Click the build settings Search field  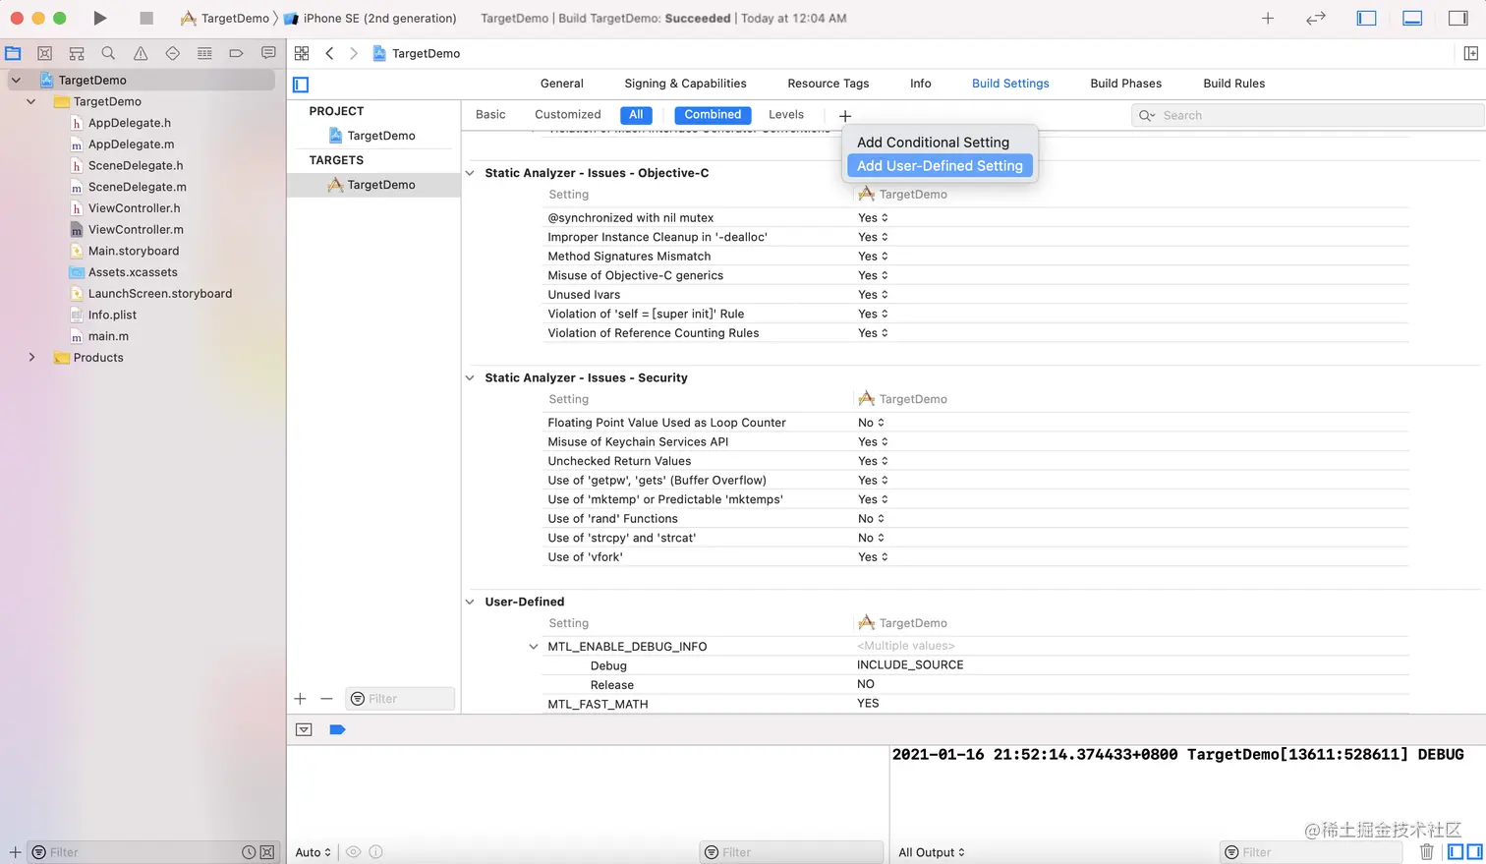pos(1307,115)
